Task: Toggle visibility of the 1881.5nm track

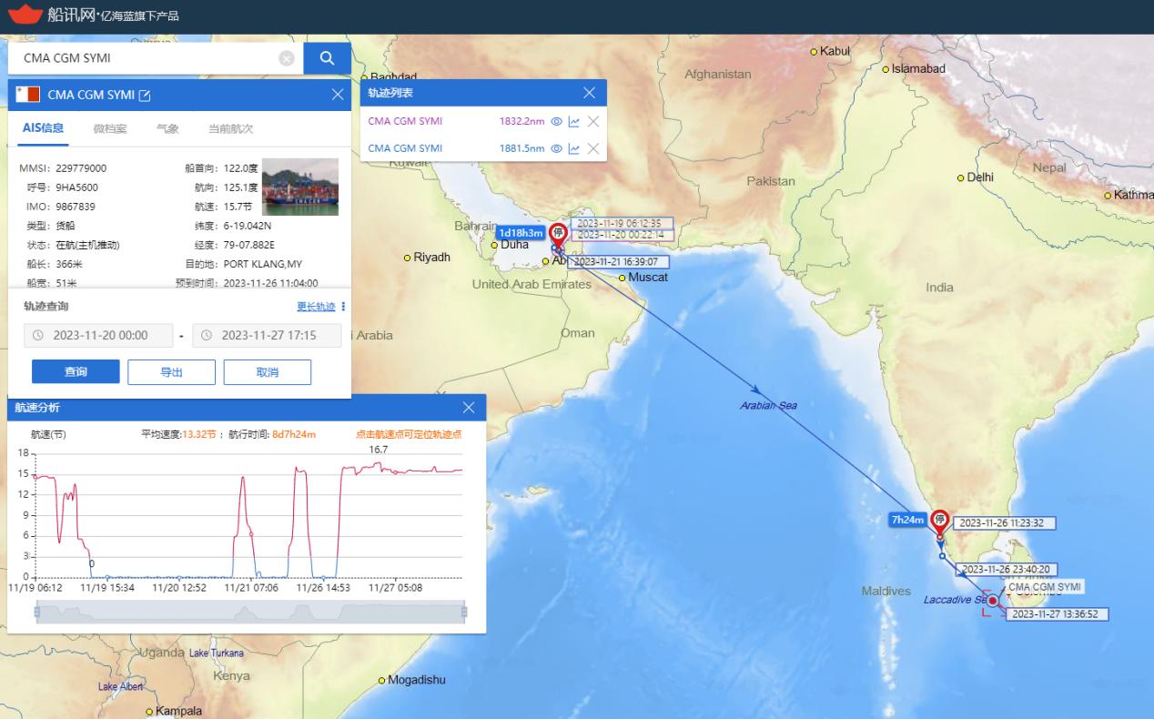Action: tap(556, 148)
